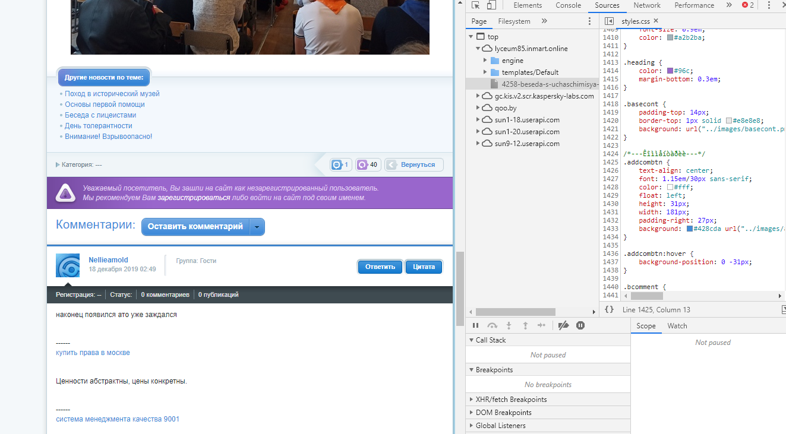The width and height of the screenshot is (786, 434).
Task: Switch to the Watch pane tab
Action: click(677, 326)
